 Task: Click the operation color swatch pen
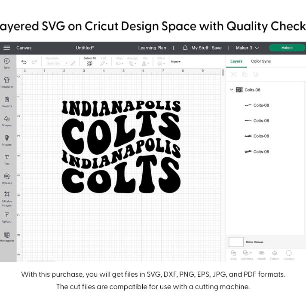coord(73,64)
